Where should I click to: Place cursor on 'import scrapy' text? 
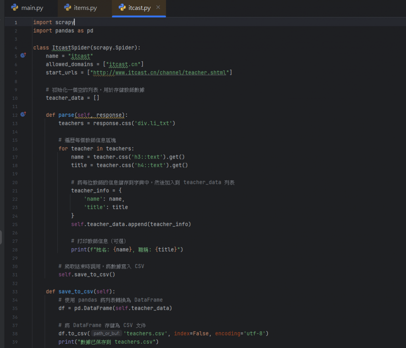pyautogui.click(x=54, y=22)
